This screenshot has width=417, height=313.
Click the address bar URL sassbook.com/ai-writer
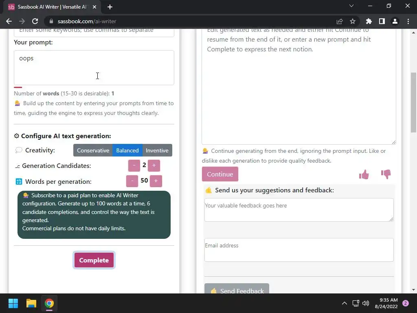(x=87, y=21)
